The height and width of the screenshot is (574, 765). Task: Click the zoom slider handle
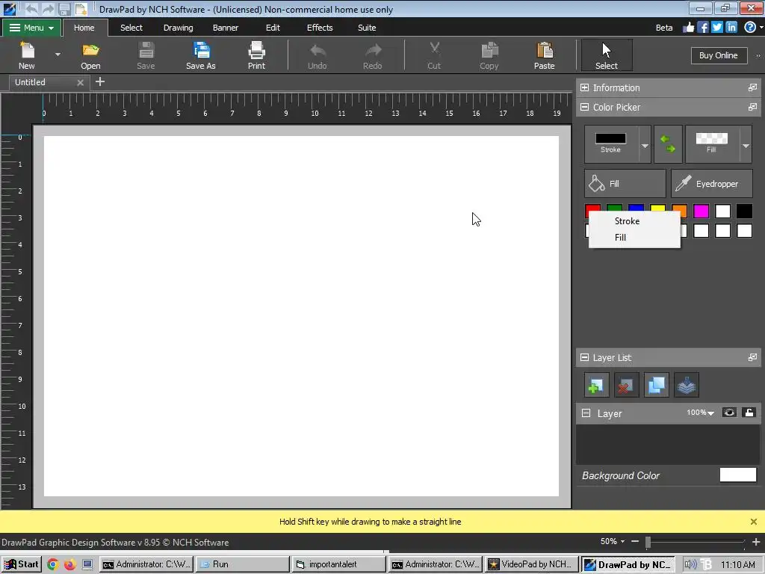pos(648,542)
